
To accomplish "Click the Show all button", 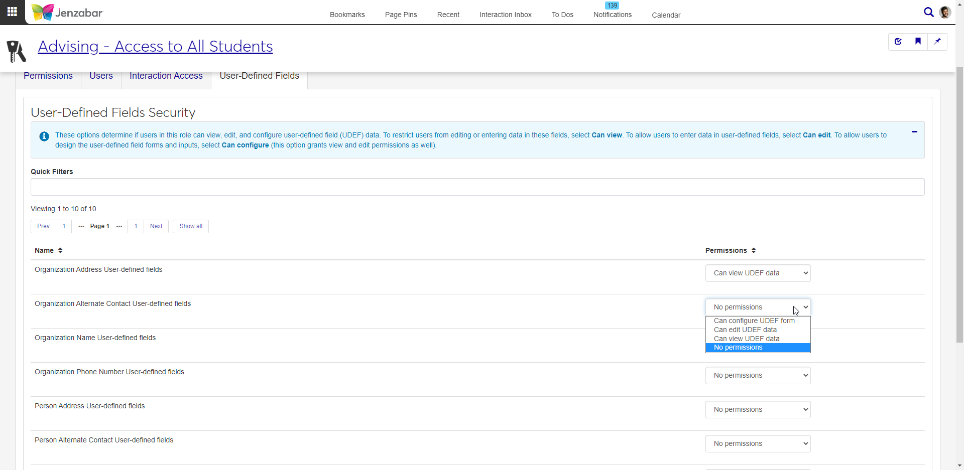I will click(191, 226).
